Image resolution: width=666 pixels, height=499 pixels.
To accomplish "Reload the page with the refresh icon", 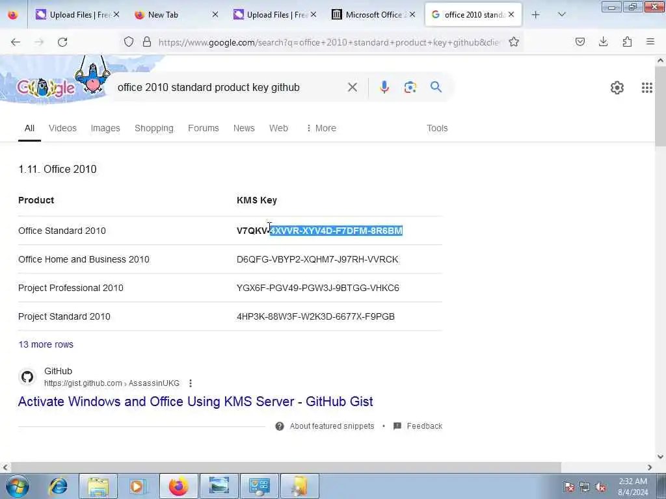I will point(62,42).
